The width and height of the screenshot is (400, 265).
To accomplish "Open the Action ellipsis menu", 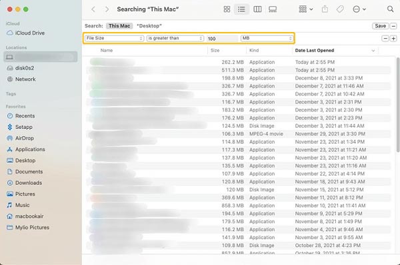I will (359, 9).
